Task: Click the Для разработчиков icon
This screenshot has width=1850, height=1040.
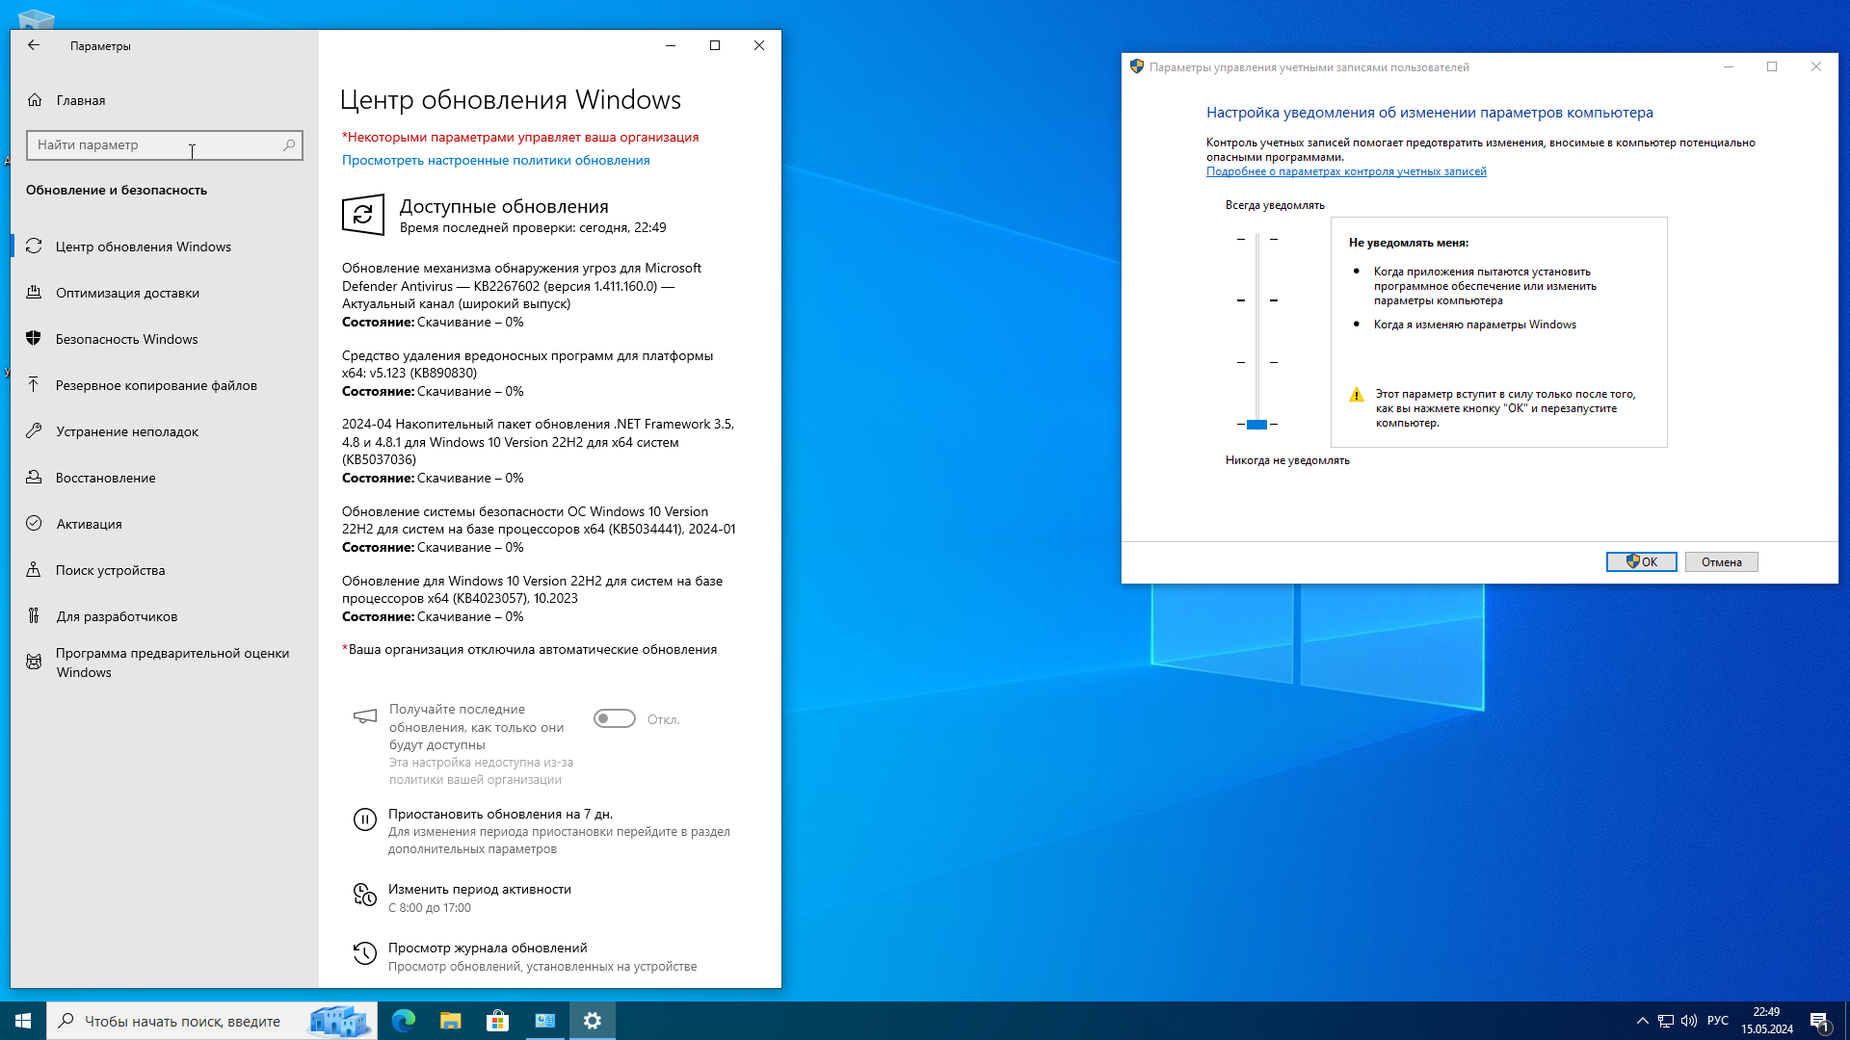Action: click(x=34, y=616)
